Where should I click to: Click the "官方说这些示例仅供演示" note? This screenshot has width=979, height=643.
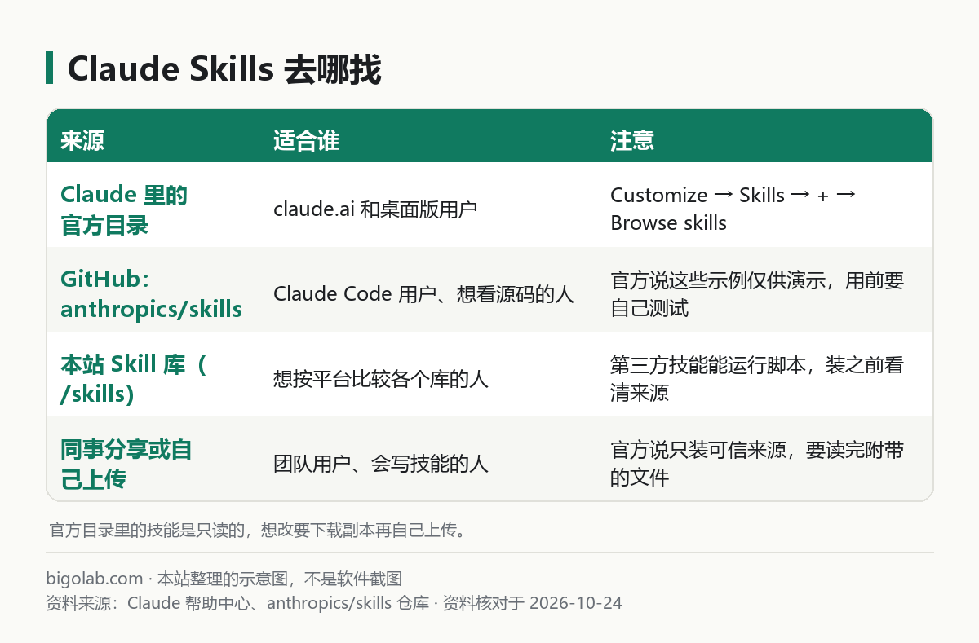[x=757, y=294]
